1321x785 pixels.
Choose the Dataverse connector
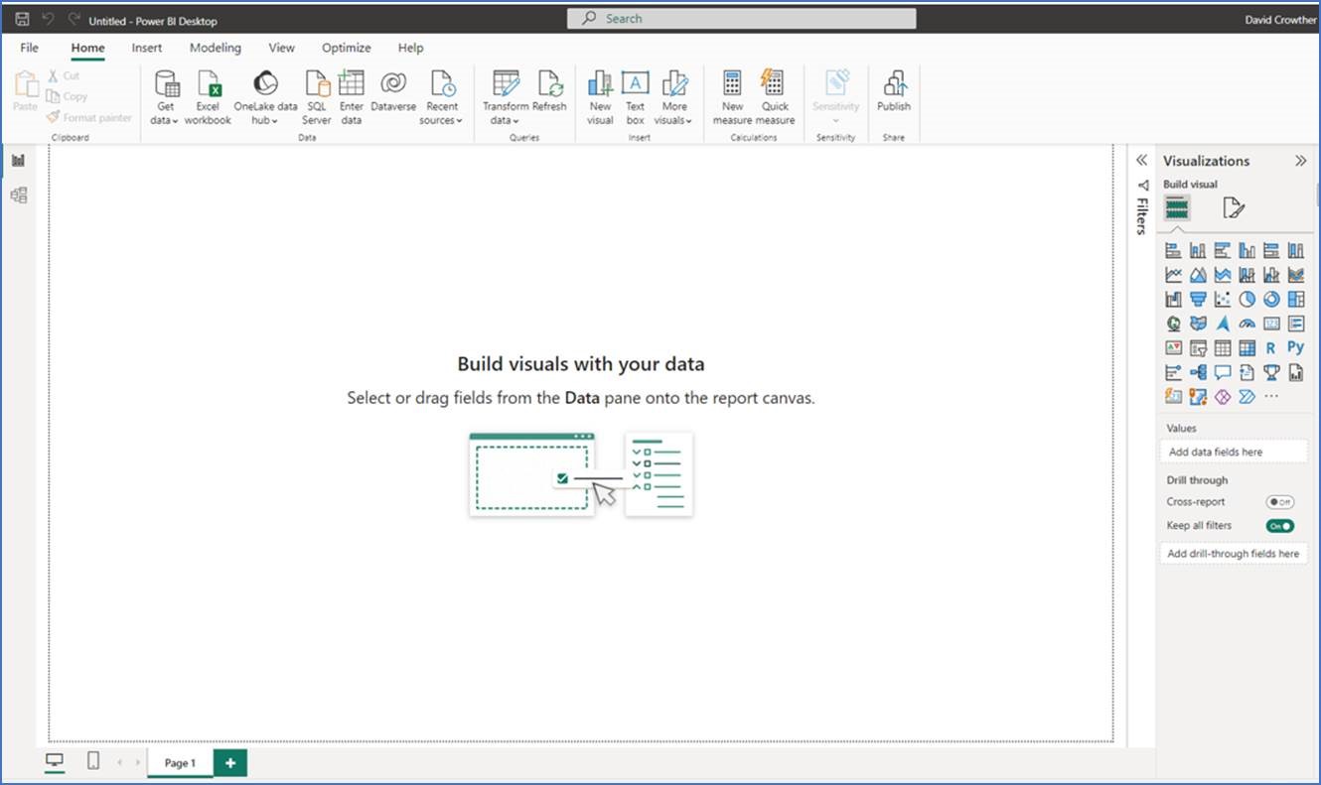click(x=393, y=91)
